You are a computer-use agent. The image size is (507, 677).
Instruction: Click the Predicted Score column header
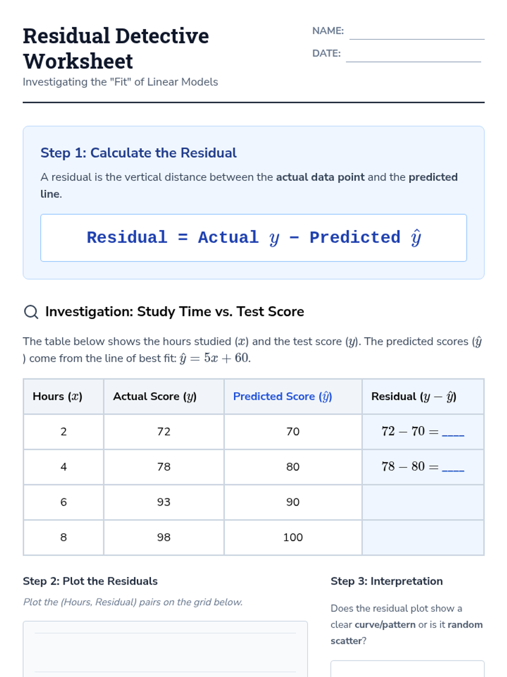tap(283, 396)
